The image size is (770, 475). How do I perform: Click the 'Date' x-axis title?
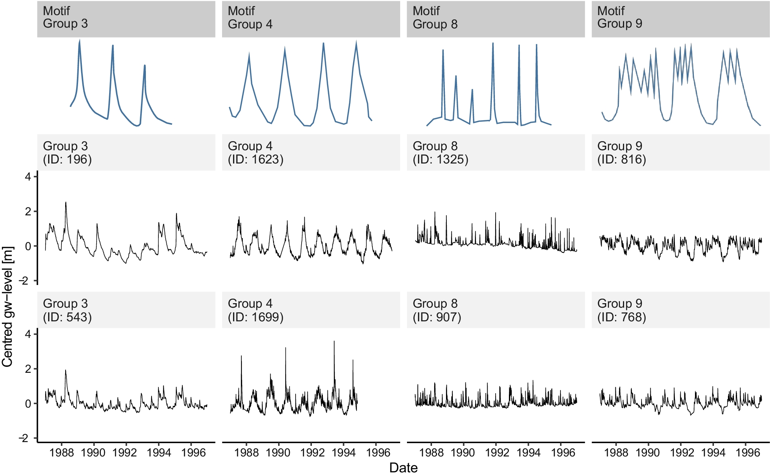[404, 468]
